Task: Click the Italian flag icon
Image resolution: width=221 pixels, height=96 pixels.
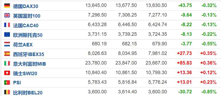Action: click(x=7, y=63)
